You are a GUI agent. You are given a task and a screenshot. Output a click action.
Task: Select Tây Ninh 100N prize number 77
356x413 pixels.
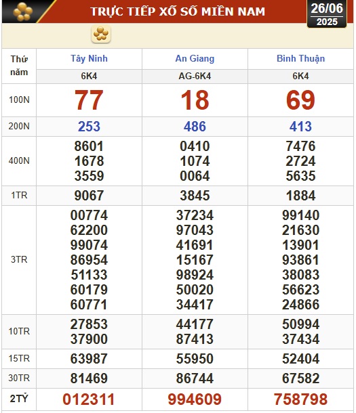pyautogui.click(x=89, y=100)
